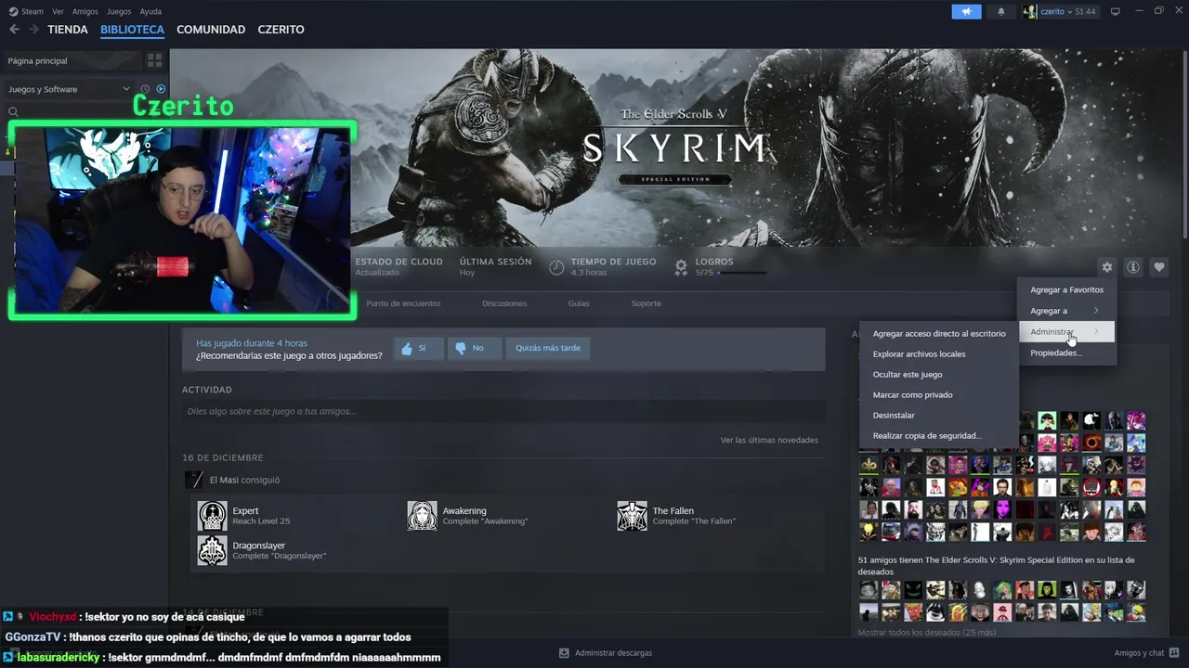Screen dimensions: 1189x668
Task: Open the Guías tab
Action: [x=579, y=303]
